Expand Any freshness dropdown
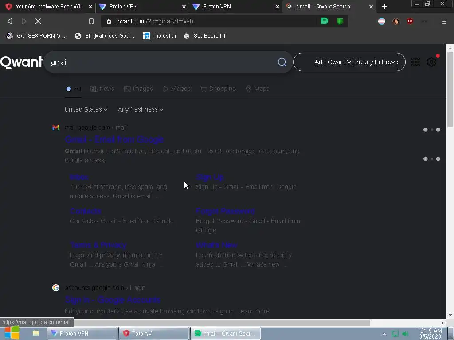Screen dimensions: 454x340 [141, 110]
